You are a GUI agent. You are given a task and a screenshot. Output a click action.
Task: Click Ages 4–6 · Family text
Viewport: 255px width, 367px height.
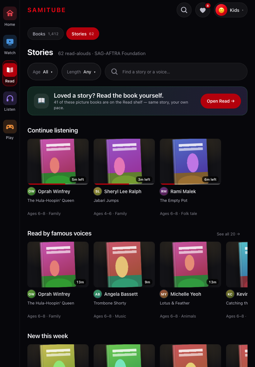[110, 213]
